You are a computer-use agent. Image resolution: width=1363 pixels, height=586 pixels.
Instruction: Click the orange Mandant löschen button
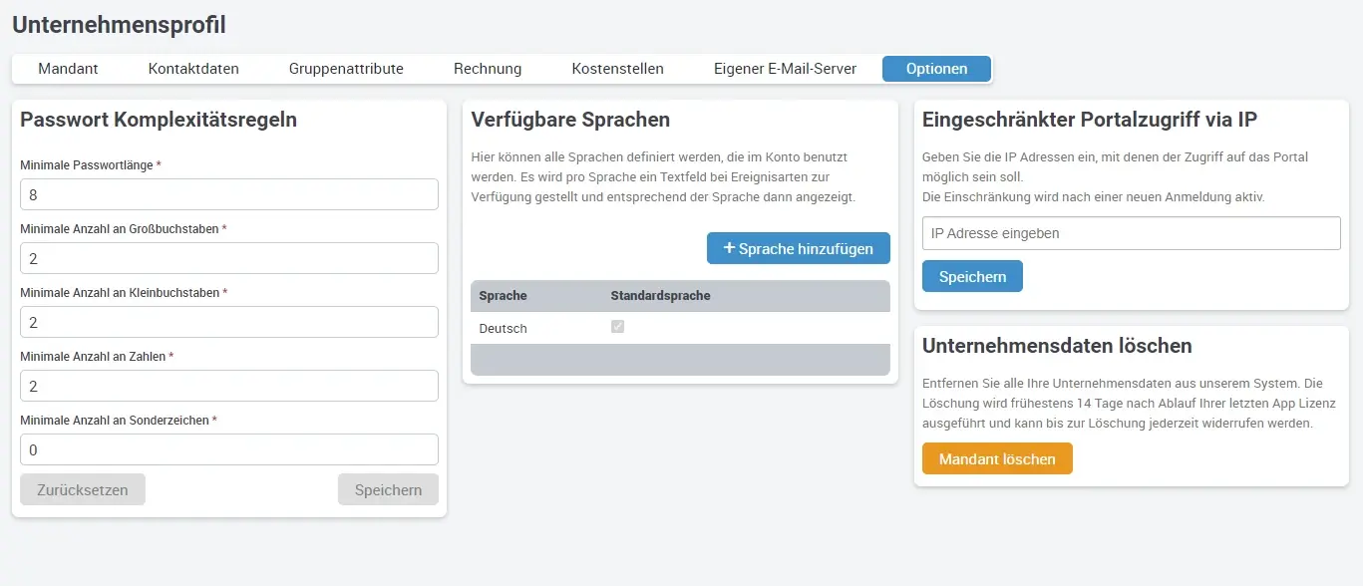pyautogui.click(x=997, y=459)
